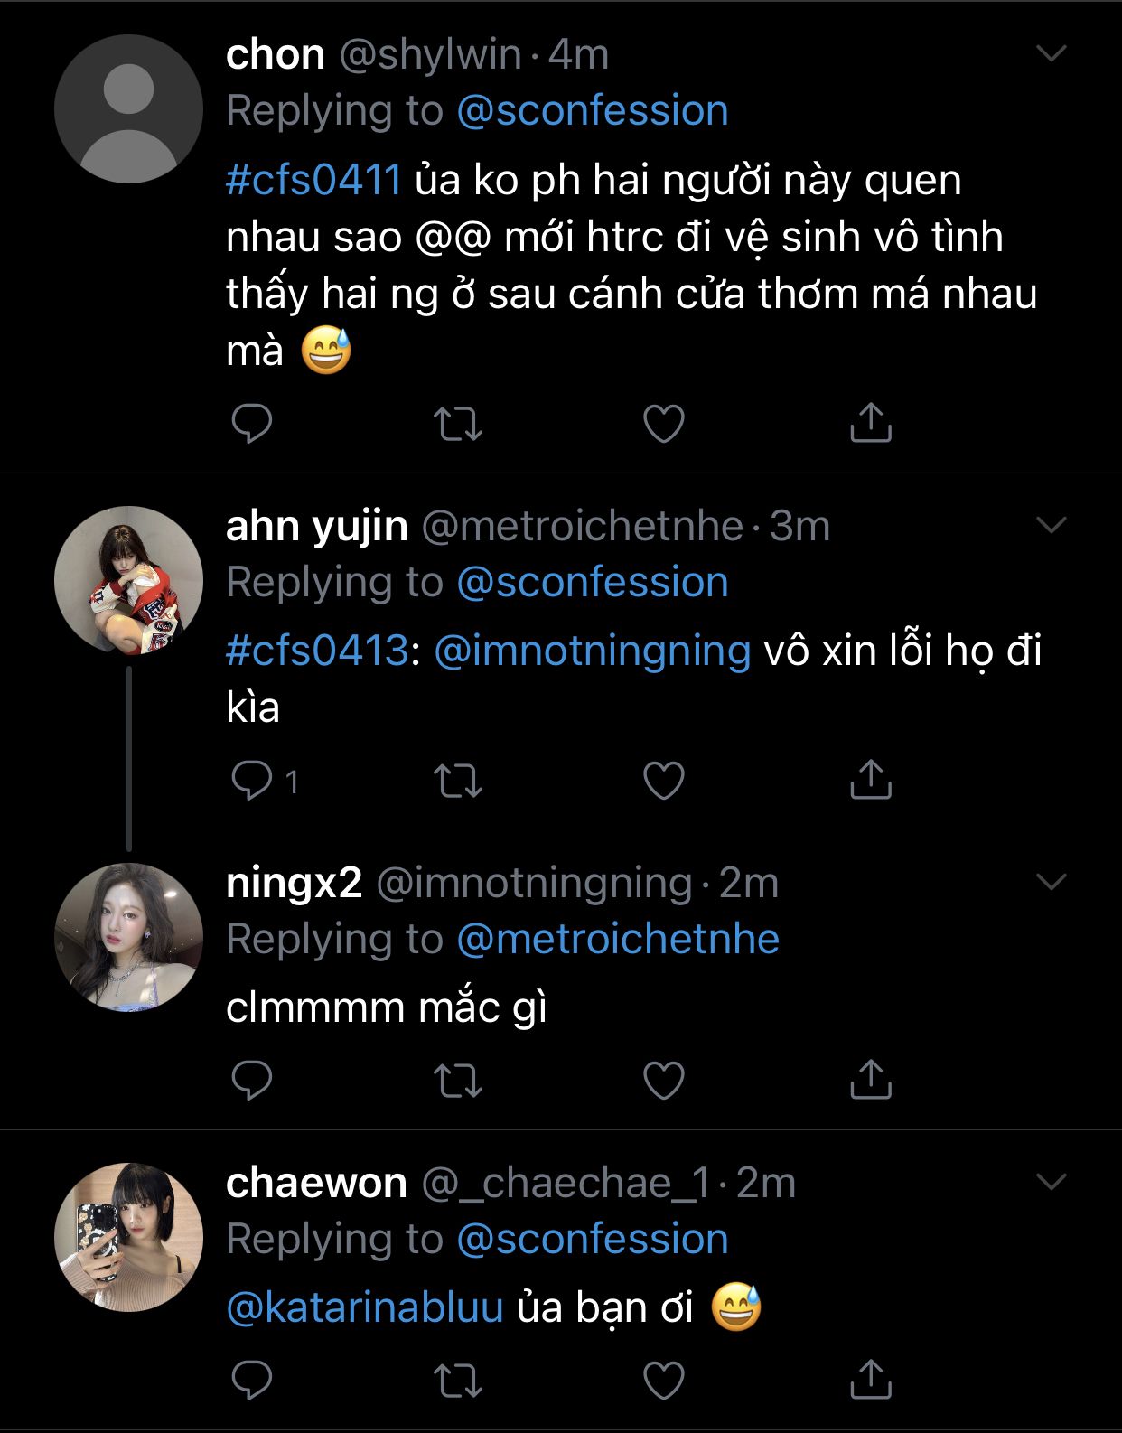Open the @katarinabluu mention
Screen dimensions: 1122x1433
pos(364,1307)
